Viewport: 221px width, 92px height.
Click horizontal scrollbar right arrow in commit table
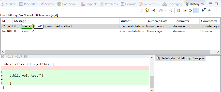coord(218,52)
